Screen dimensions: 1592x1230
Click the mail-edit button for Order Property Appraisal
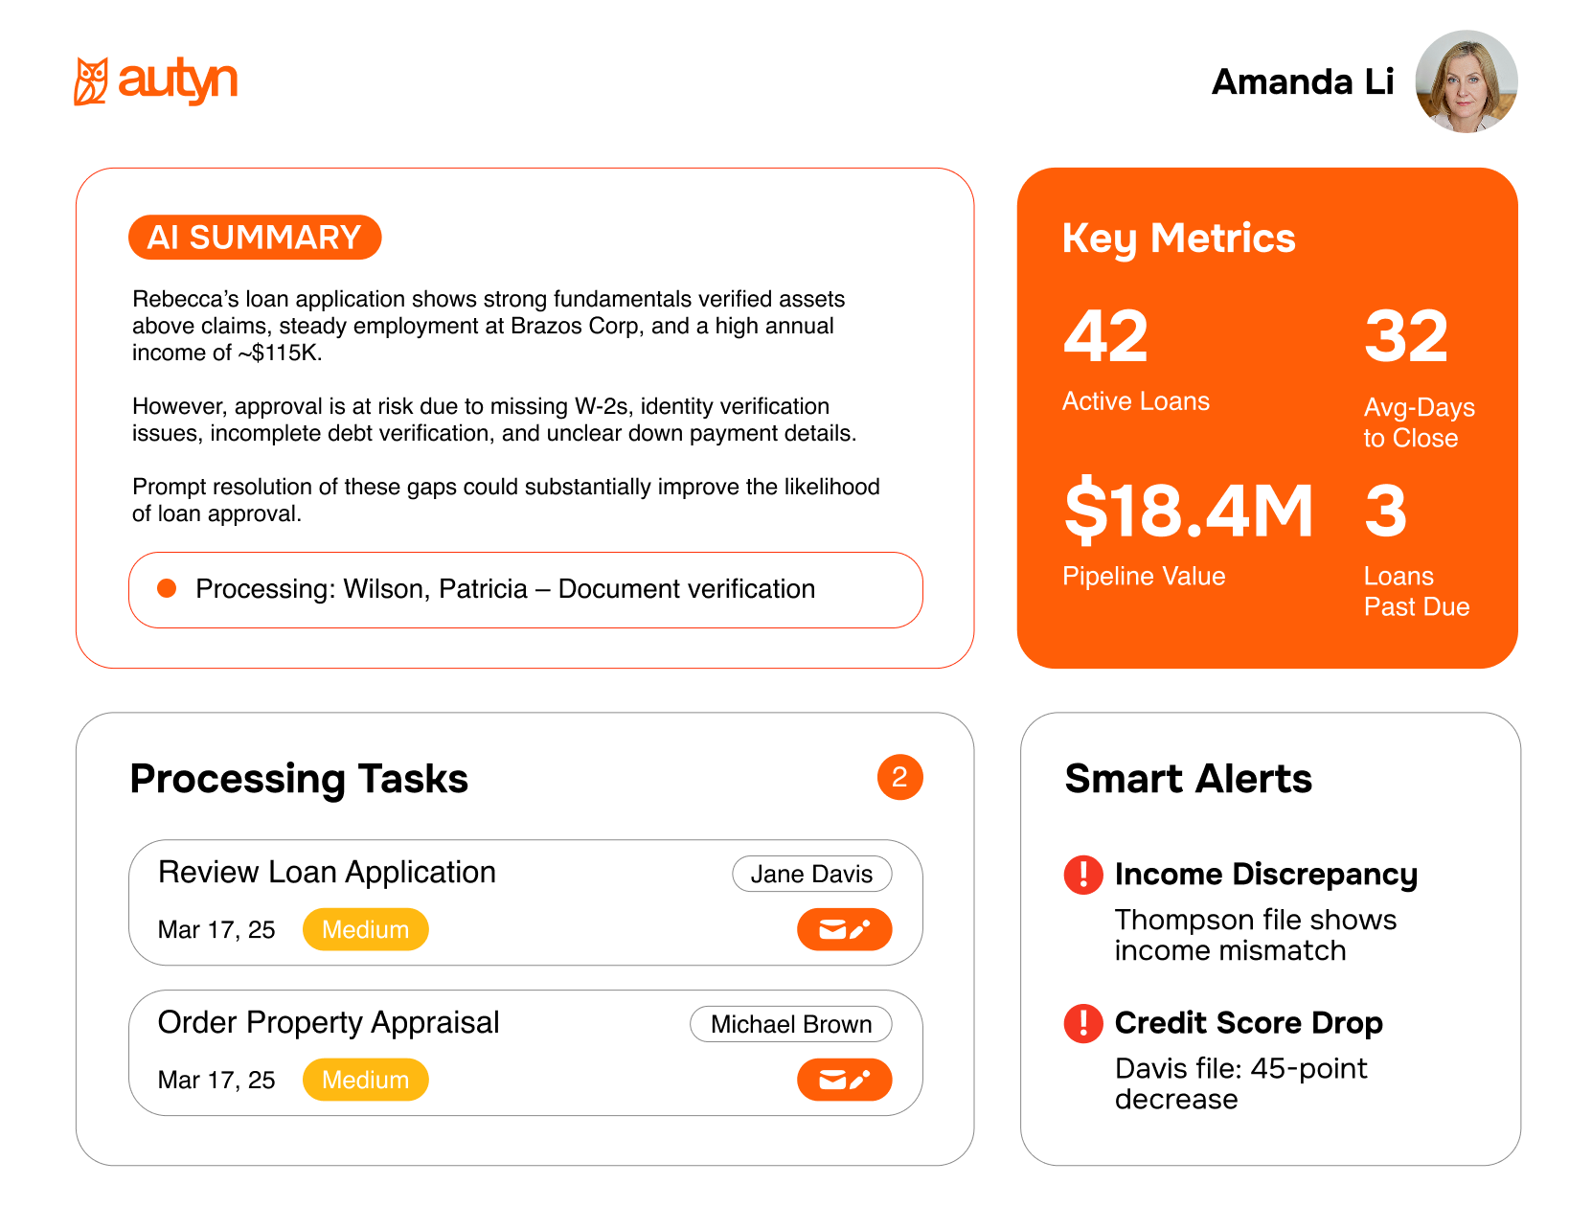tap(845, 1080)
